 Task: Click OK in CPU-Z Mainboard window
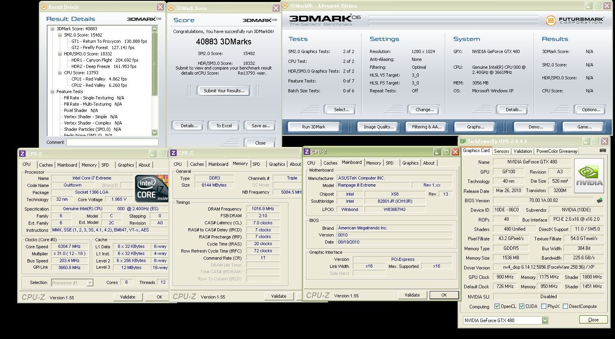tap(444, 295)
